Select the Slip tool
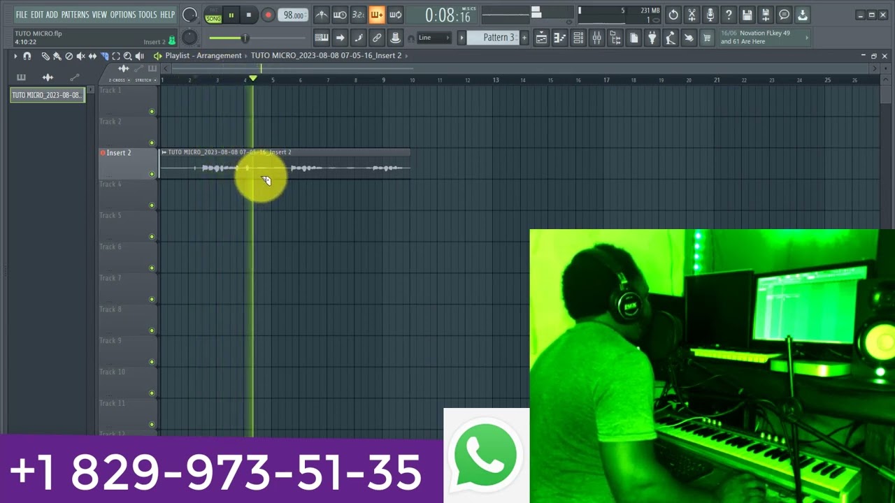 [92, 56]
